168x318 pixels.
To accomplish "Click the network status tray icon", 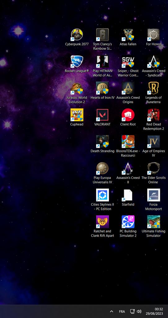I will click(132, 311).
